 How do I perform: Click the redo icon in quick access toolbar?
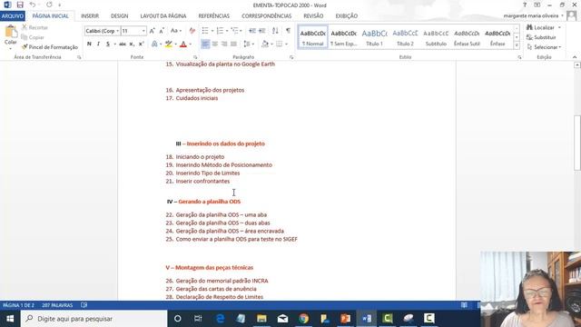49,5
